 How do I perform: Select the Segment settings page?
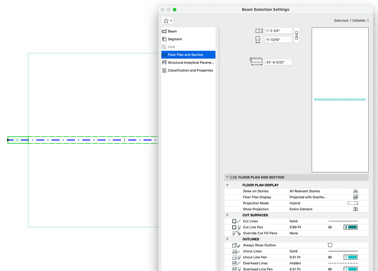tap(188, 39)
